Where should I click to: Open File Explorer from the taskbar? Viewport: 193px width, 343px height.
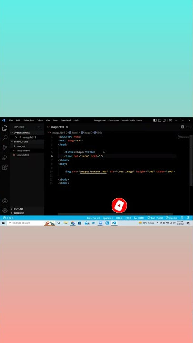pyautogui.click(x=66, y=223)
